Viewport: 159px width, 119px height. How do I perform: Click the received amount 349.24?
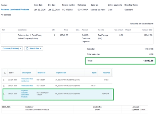coord(107,80)
